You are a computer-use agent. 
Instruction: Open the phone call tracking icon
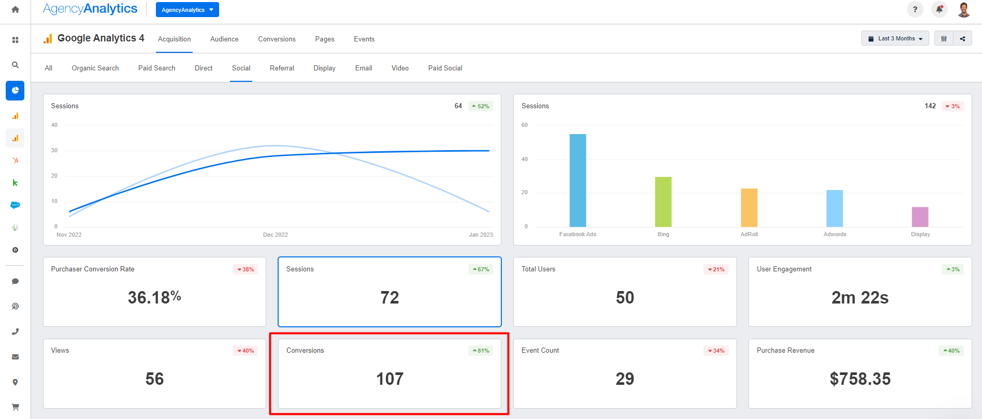[x=15, y=331]
